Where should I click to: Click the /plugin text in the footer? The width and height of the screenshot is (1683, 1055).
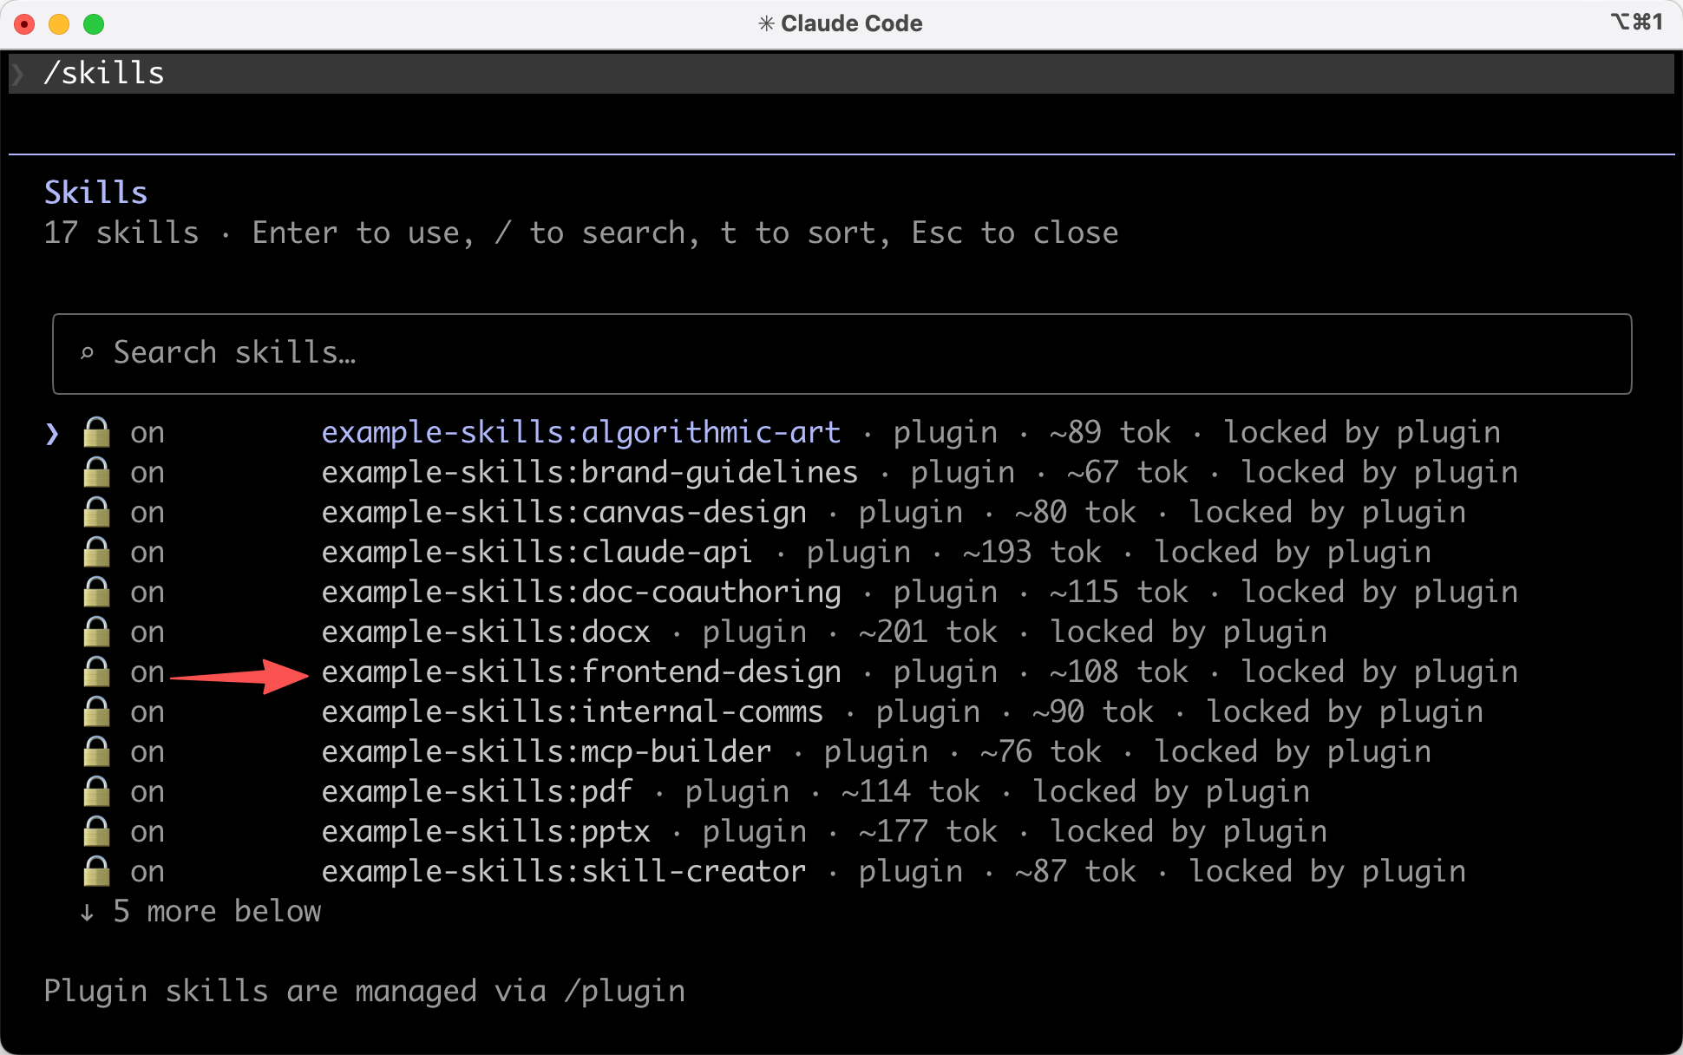(625, 991)
